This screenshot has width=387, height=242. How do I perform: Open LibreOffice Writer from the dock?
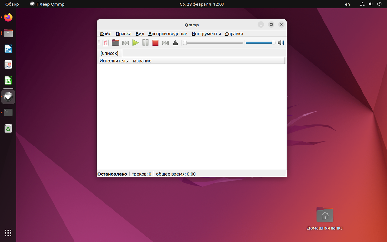(x=8, y=49)
